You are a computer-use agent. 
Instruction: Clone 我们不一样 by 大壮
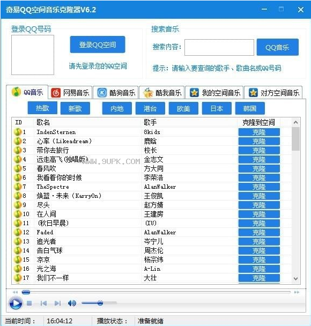pos(259,278)
